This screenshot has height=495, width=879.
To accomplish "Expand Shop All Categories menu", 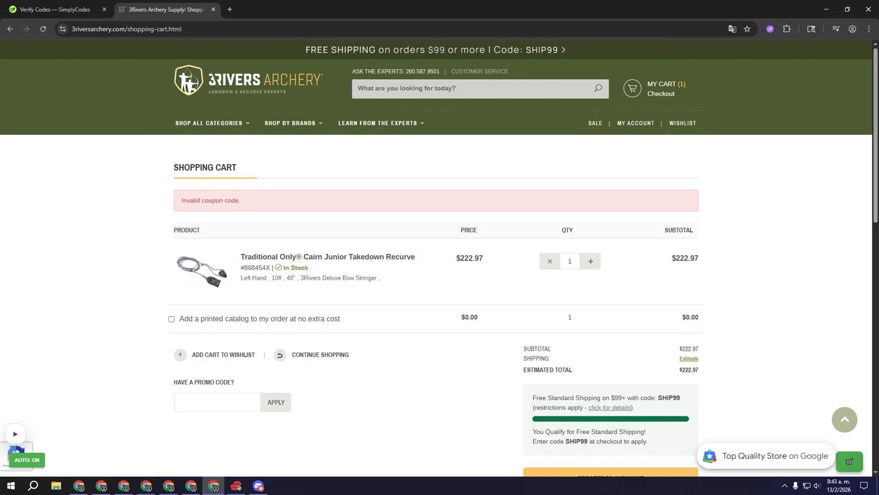I will pyautogui.click(x=212, y=123).
